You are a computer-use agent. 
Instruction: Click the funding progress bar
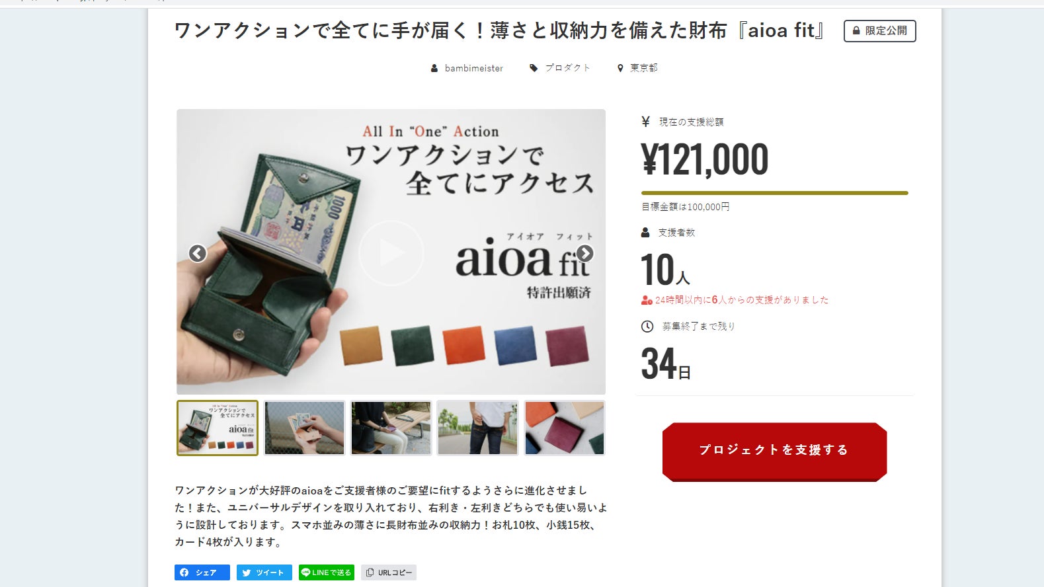pos(774,193)
